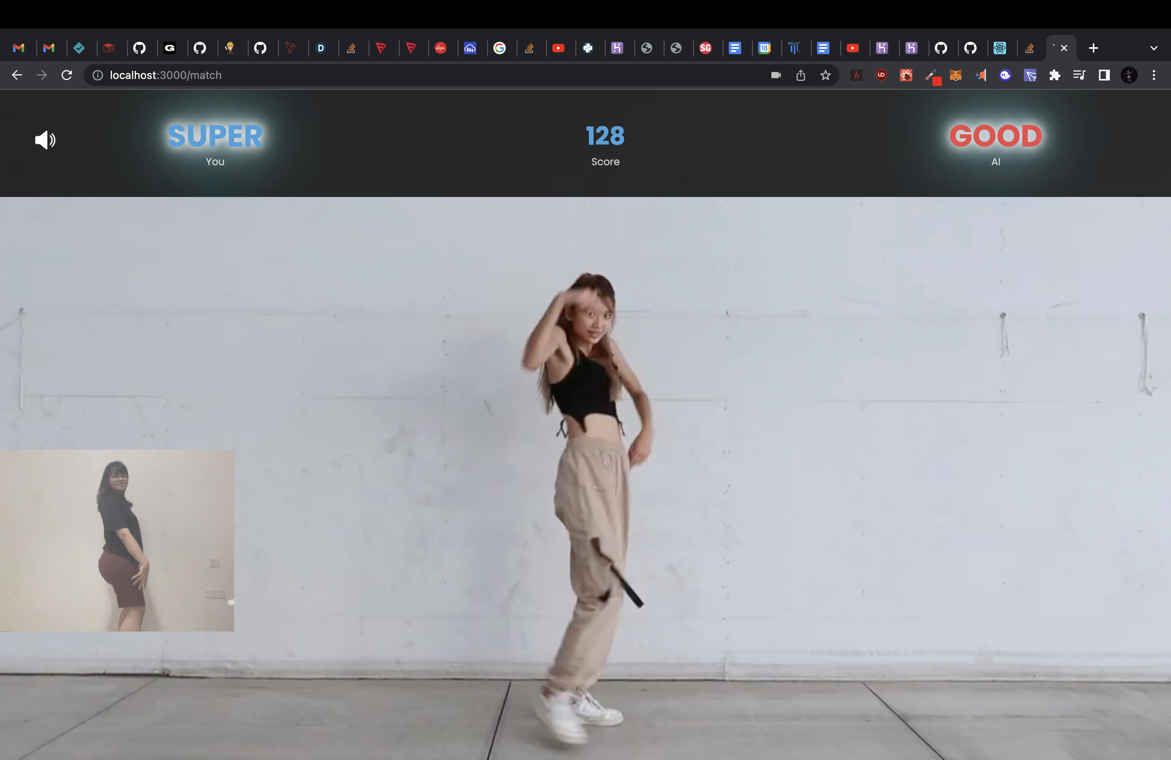Open MetaMask fox extension

(955, 75)
